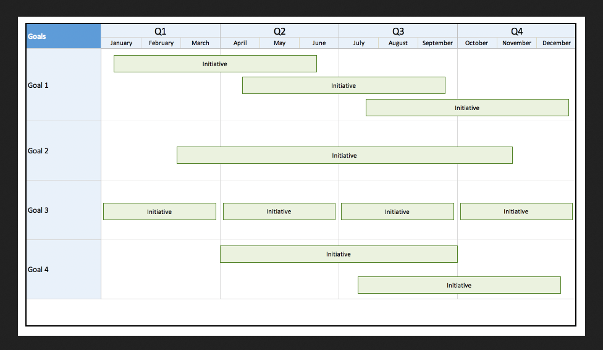
Task: Select Goal 3 initiative bar in Q2
Action: 279,211
